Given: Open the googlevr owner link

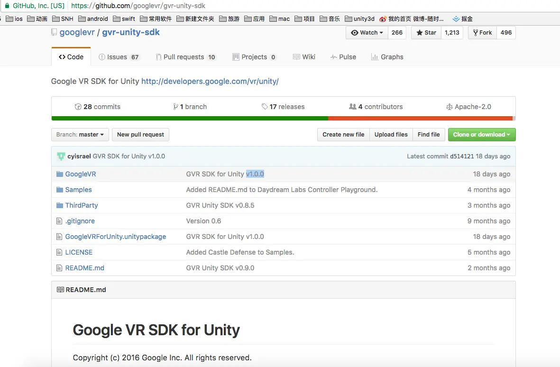Looking at the screenshot, I should 77,32.
